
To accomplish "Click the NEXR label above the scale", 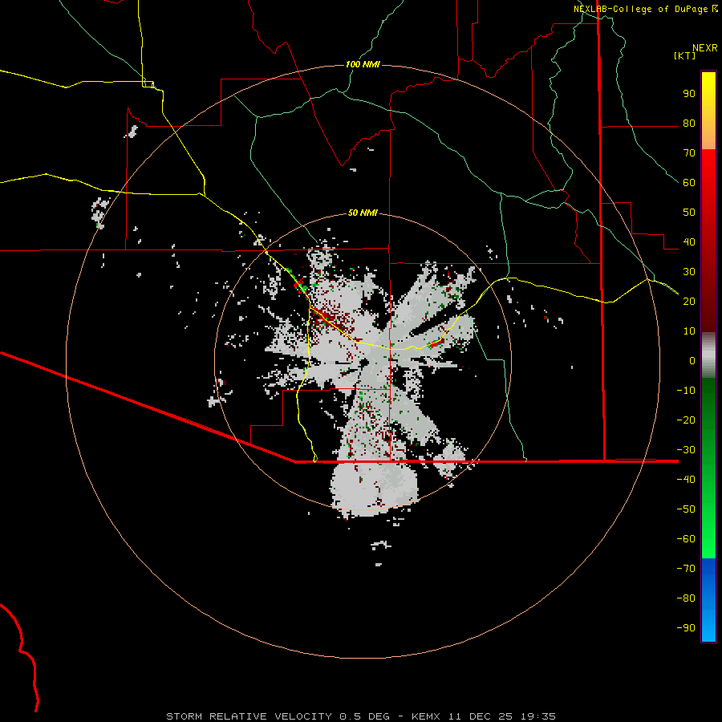I will point(705,48).
